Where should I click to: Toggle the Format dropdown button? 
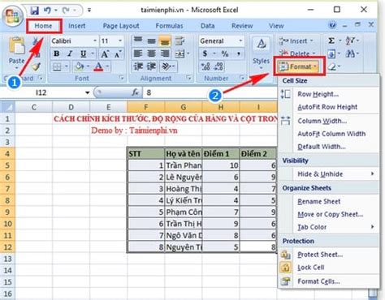(298, 66)
